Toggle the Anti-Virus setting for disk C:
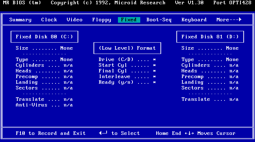The image size is (255, 142). (68, 105)
